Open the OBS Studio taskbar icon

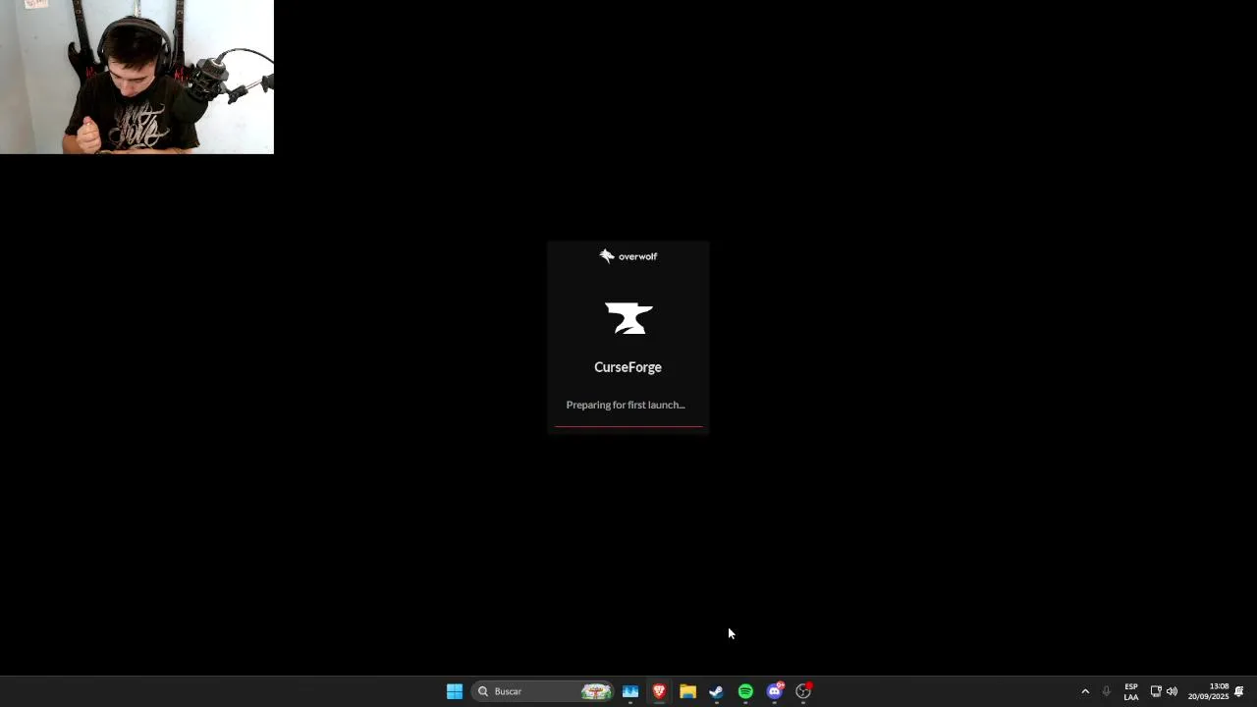point(803,691)
